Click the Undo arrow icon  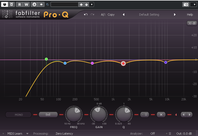point(86,15)
